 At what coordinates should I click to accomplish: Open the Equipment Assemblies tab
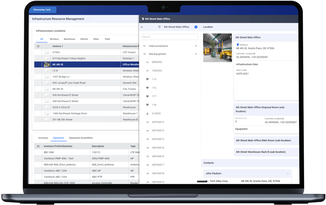tap(81, 138)
